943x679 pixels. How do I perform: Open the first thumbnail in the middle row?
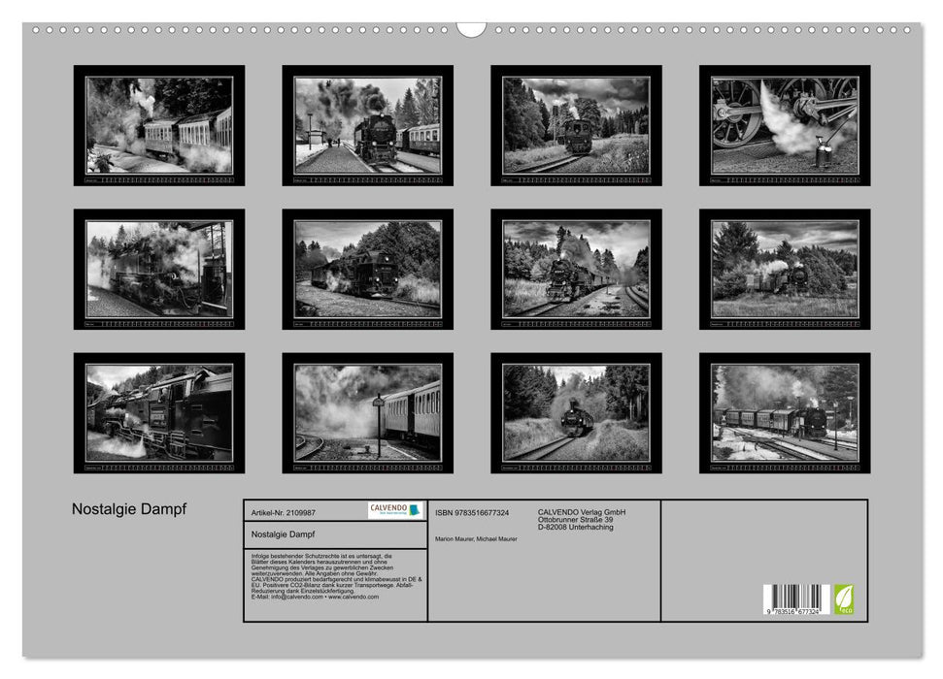[159, 269]
